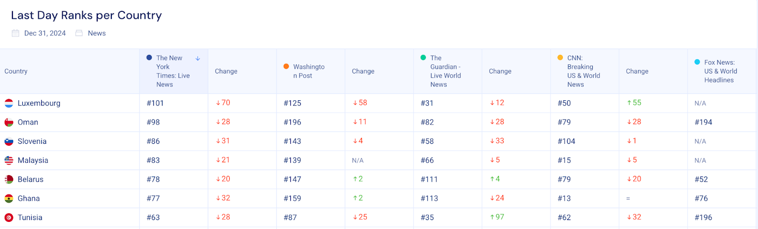The height and width of the screenshot is (229, 758).
Task: Click the Washington Post column header
Action: 309,71
